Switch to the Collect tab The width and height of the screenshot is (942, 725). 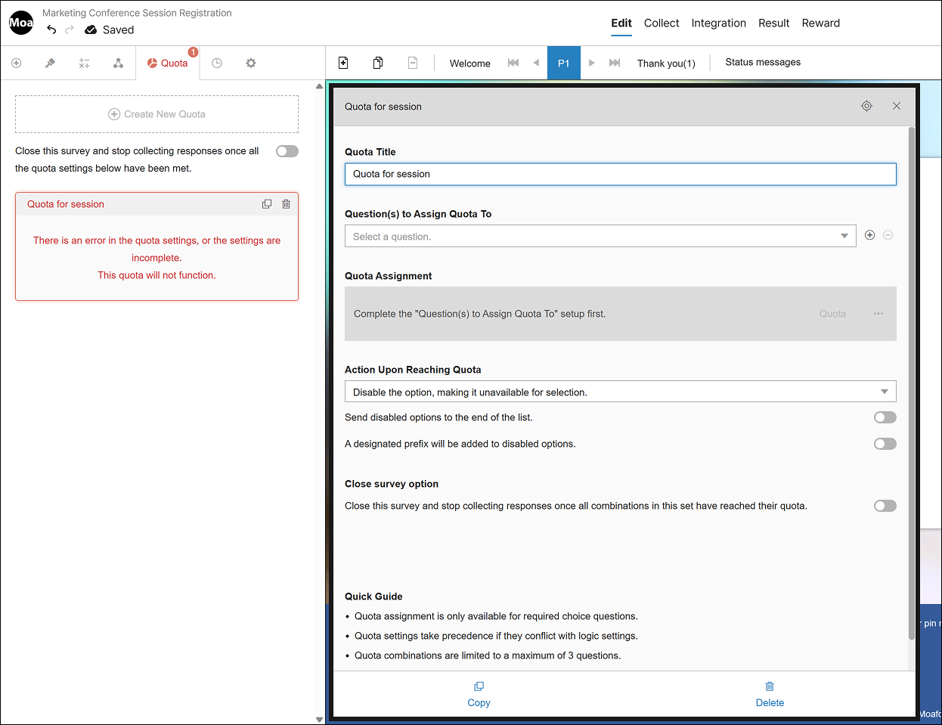coord(662,23)
